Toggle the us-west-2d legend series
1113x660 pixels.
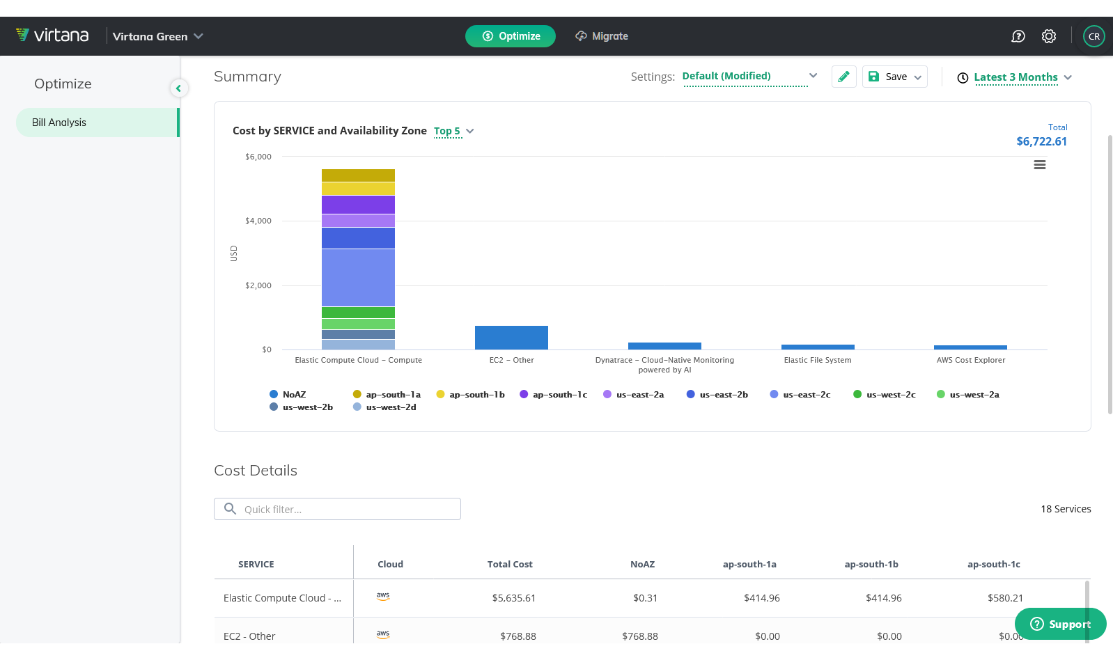(384, 407)
